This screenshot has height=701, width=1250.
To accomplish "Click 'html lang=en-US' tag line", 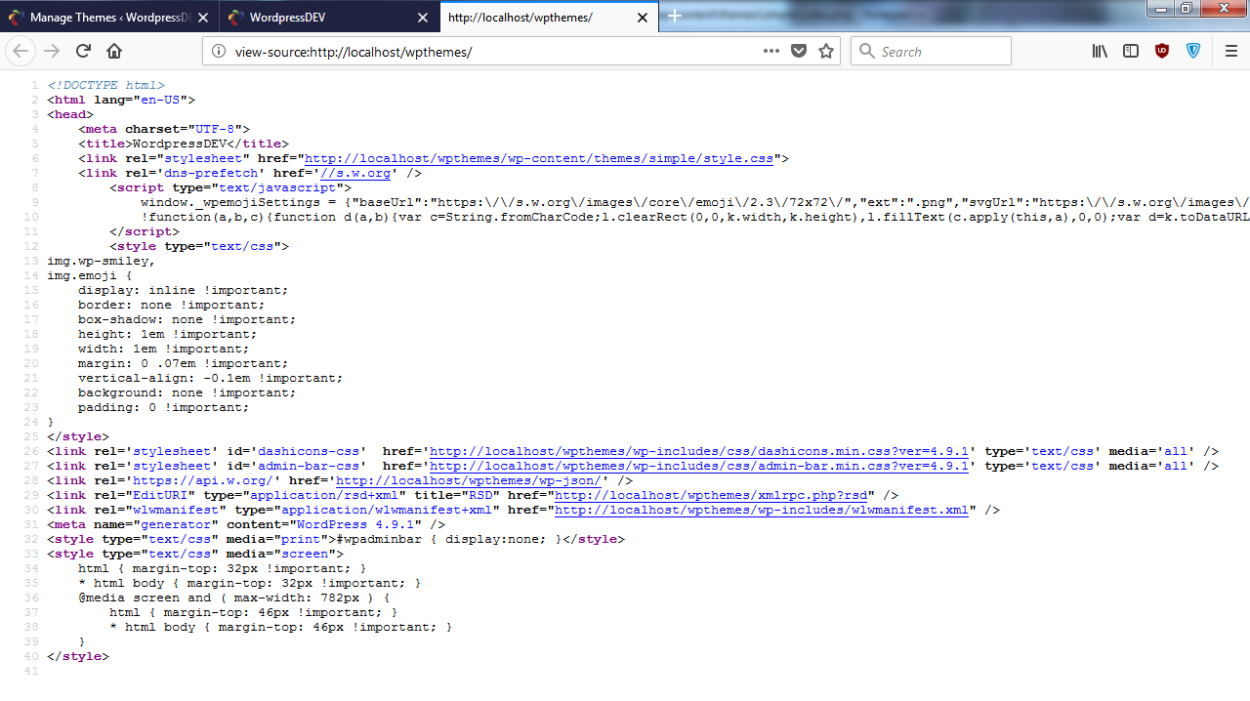I will pos(121,100).
